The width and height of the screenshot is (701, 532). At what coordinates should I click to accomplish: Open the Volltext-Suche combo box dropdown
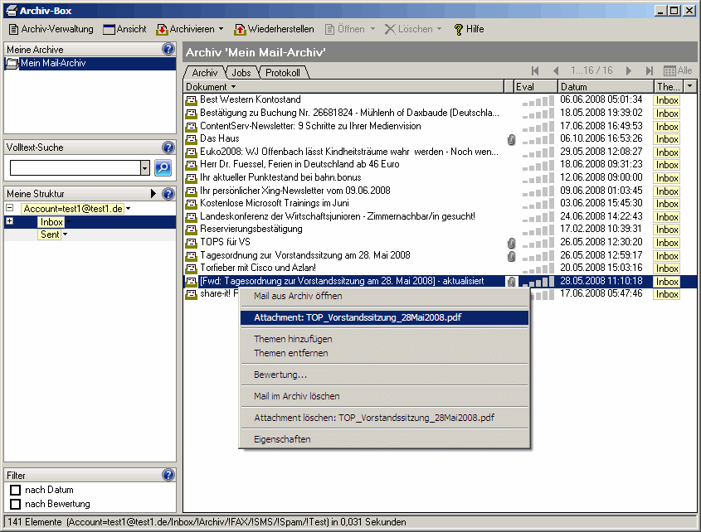(x=145, y=168)
